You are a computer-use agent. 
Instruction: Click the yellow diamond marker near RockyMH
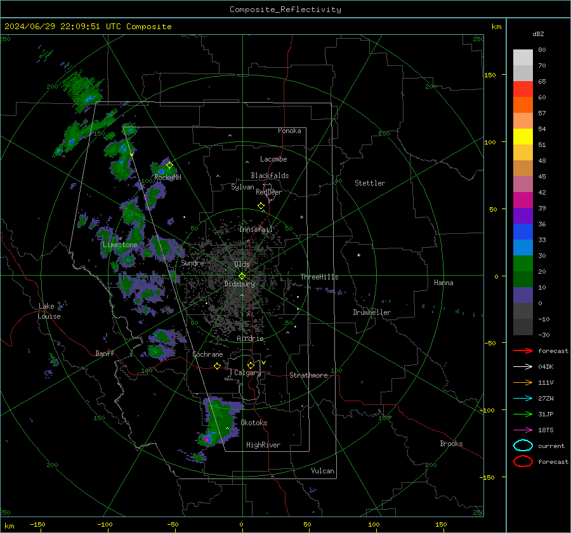(x=169, y=165)
